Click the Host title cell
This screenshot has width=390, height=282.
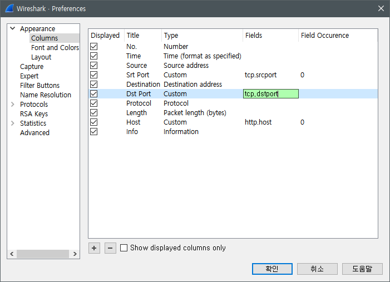click(x=134, y=122)
